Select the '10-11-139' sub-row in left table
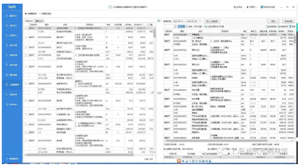 pyautogui.click(x=89, y=78)
